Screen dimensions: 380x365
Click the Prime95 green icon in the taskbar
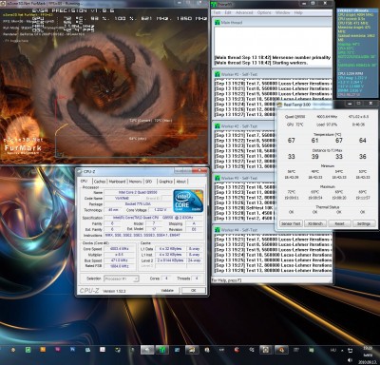point(161,350)
